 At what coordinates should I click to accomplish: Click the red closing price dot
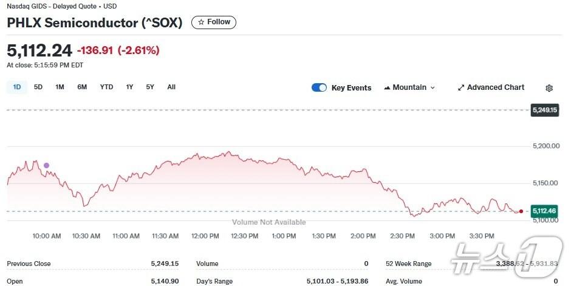coord(521,211)
